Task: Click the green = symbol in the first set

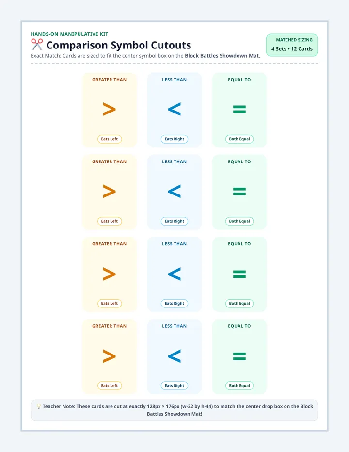Action: click(239, 109)
